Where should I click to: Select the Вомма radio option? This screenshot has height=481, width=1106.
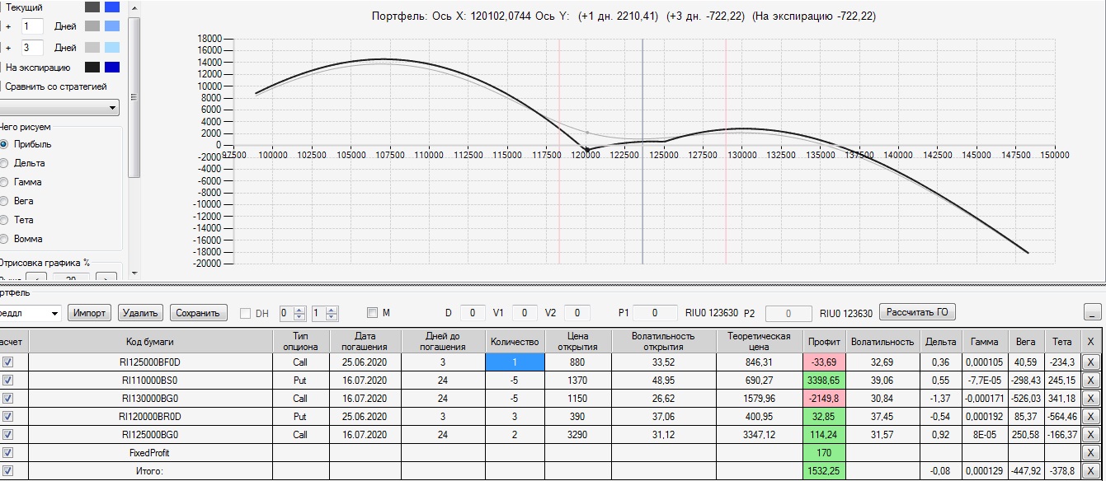pyautogui.click(x=5, y=239)
